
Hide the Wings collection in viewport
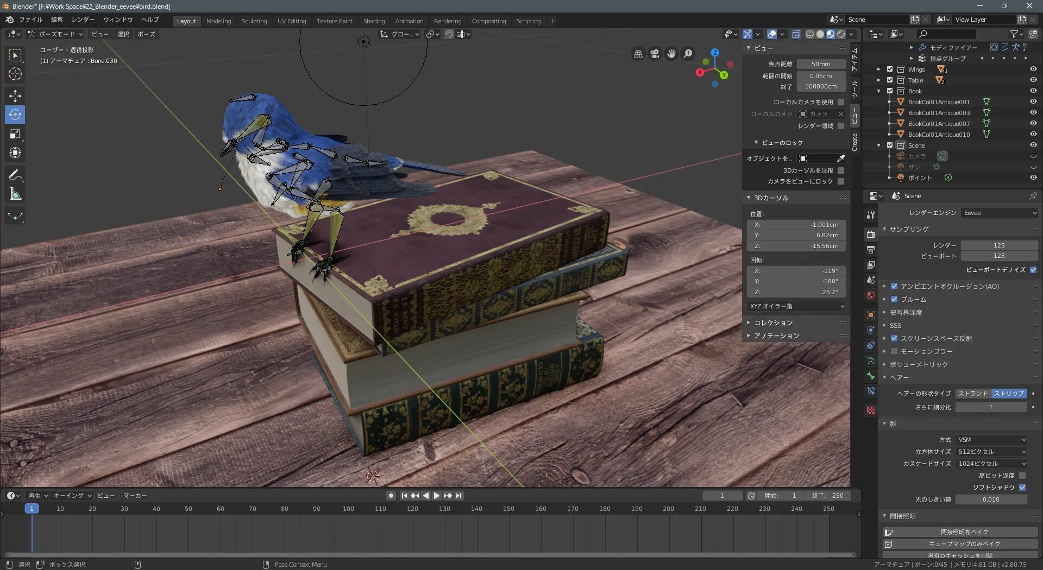tap(1033, 69)
